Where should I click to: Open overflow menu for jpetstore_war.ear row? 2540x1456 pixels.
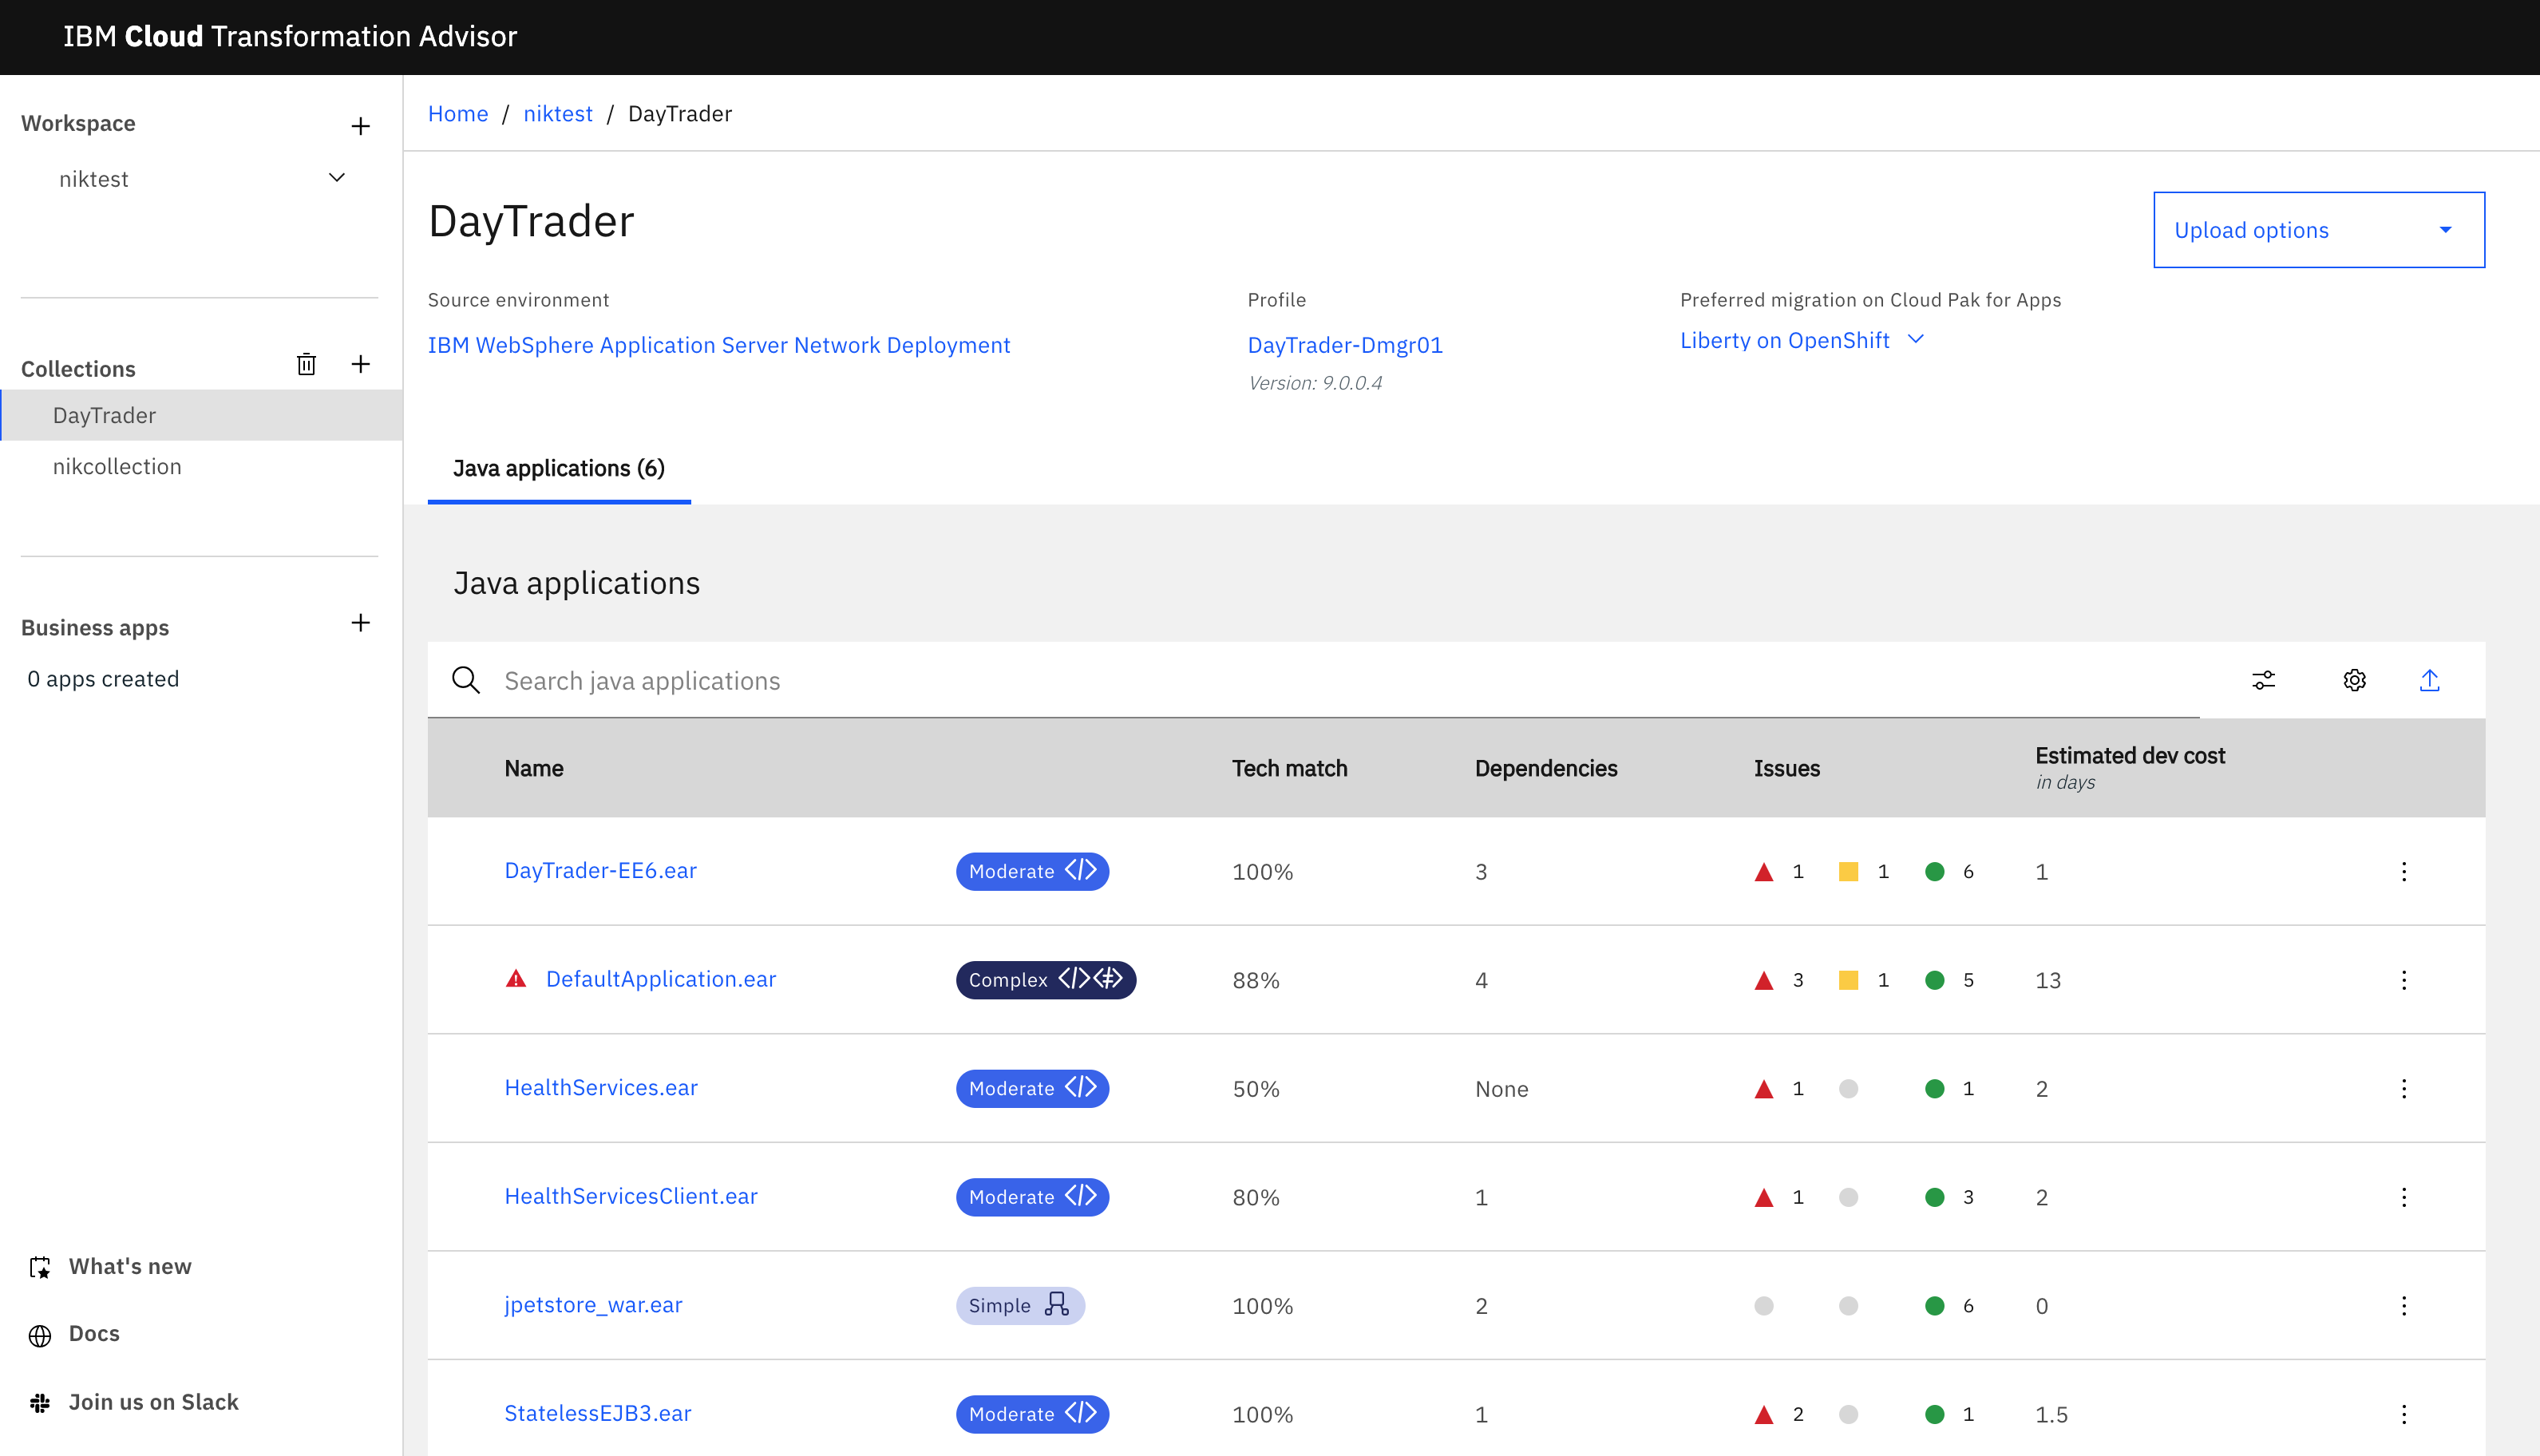[x=2404, y=1305]
